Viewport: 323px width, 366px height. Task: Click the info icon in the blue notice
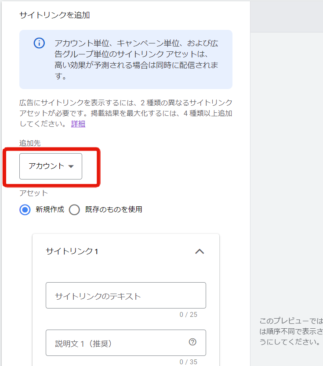[x=39, y=43]
